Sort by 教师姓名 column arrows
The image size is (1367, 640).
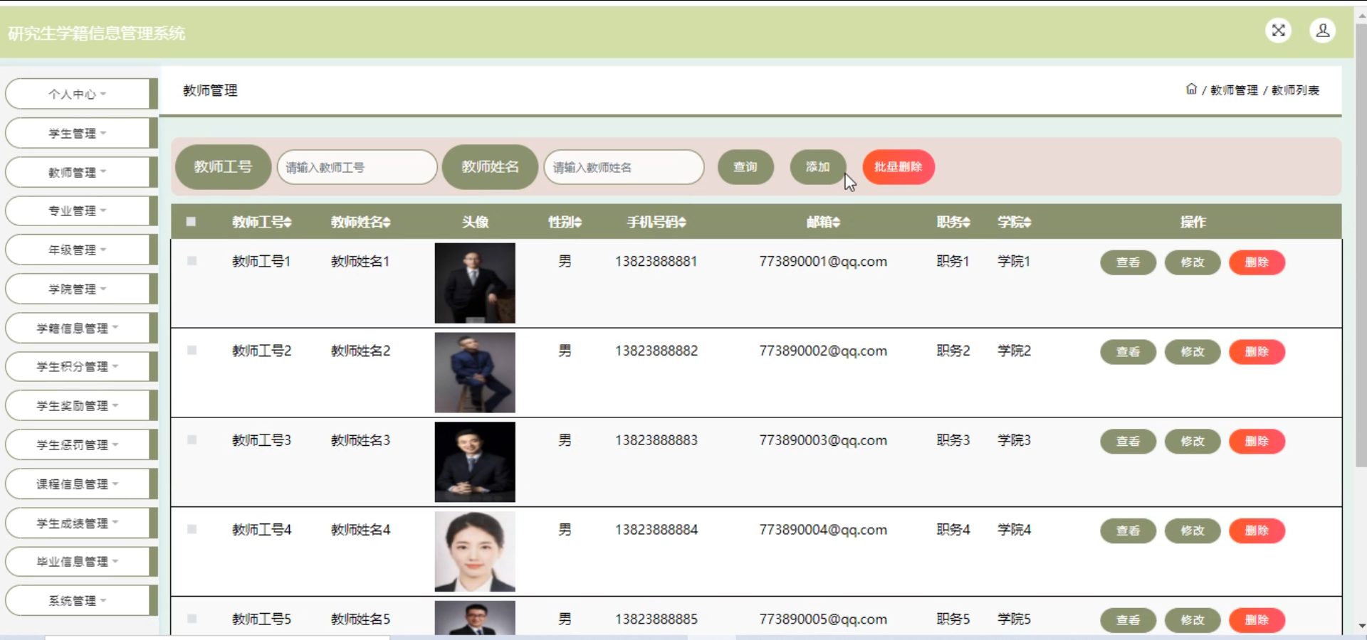[x=387, y=223]
